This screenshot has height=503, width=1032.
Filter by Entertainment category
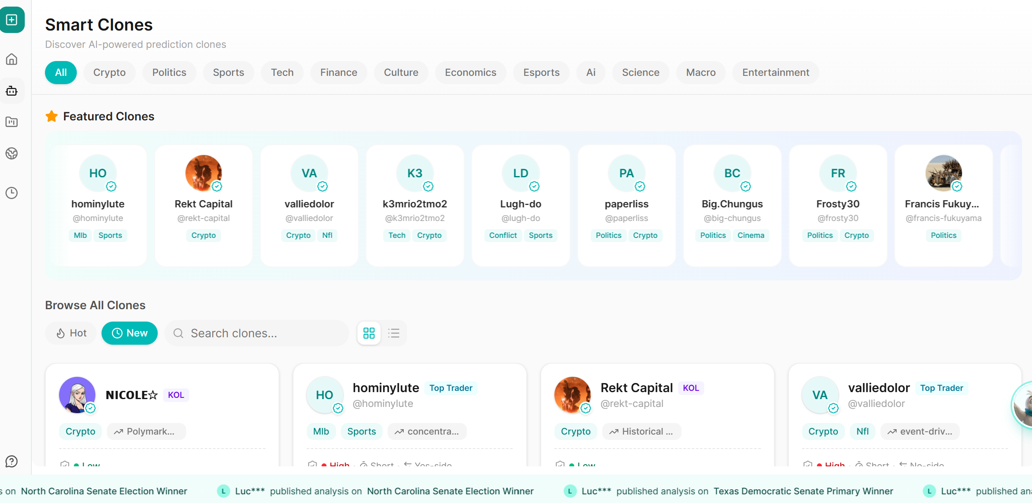point(775,73)
